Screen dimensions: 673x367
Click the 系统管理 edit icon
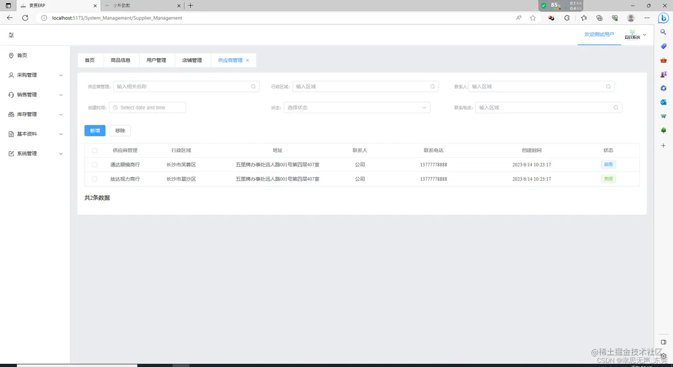pyautogui.click(x=11, y=153)
